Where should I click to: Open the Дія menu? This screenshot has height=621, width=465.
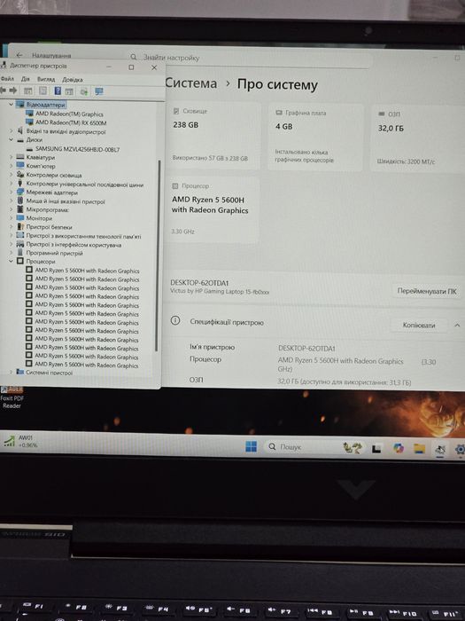[26, 79]
